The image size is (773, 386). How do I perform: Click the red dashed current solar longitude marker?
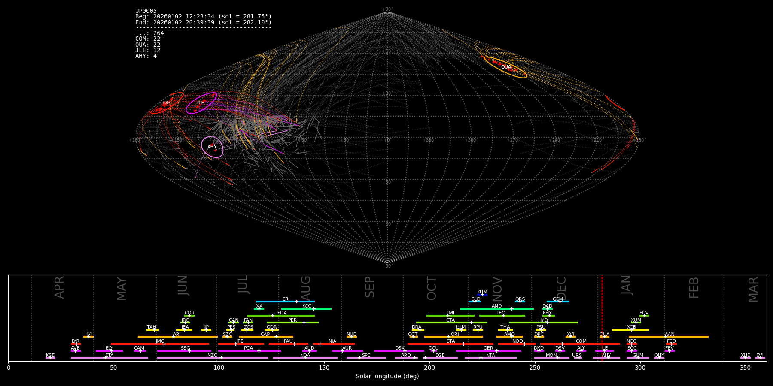point(602,318)
